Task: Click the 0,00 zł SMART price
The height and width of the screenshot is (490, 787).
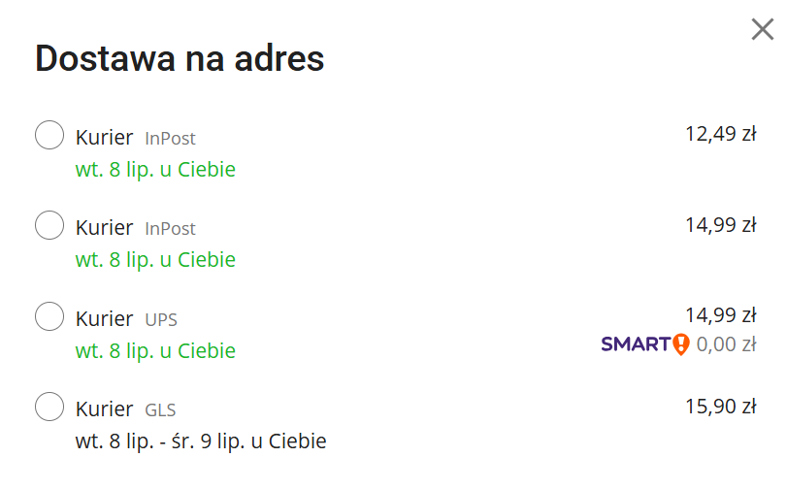Action: (x=726, y=344)
